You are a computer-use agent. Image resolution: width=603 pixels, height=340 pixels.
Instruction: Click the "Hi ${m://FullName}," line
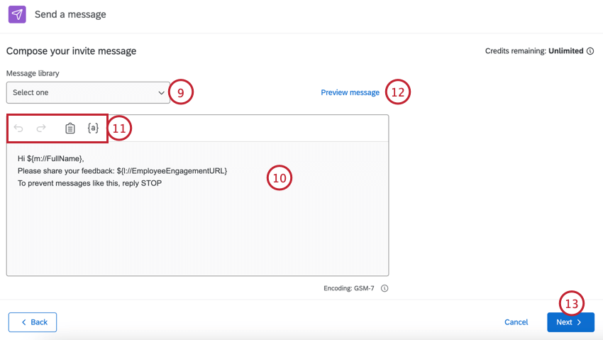tap(51, 158)
